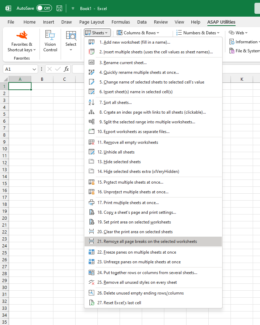Screen dimensions: 260x325
Task: Click Copy a sheet's page and print settings icon
Action: [x=92, y=212]
